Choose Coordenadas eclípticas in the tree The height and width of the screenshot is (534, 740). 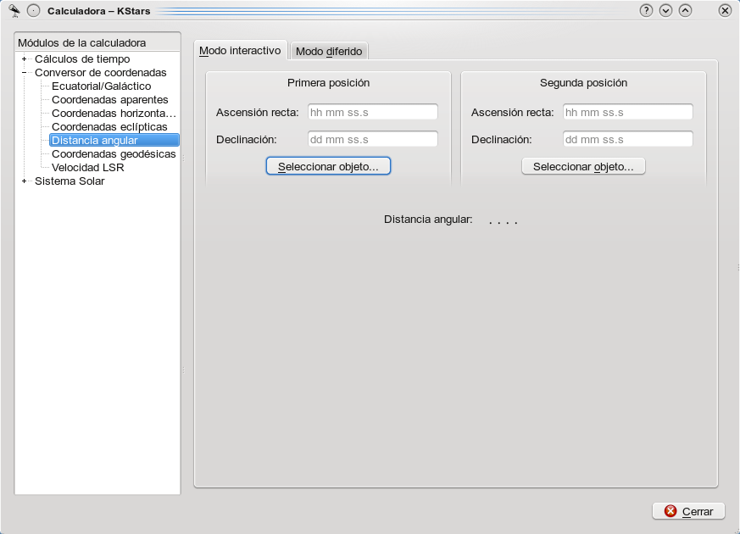(109, 127)
